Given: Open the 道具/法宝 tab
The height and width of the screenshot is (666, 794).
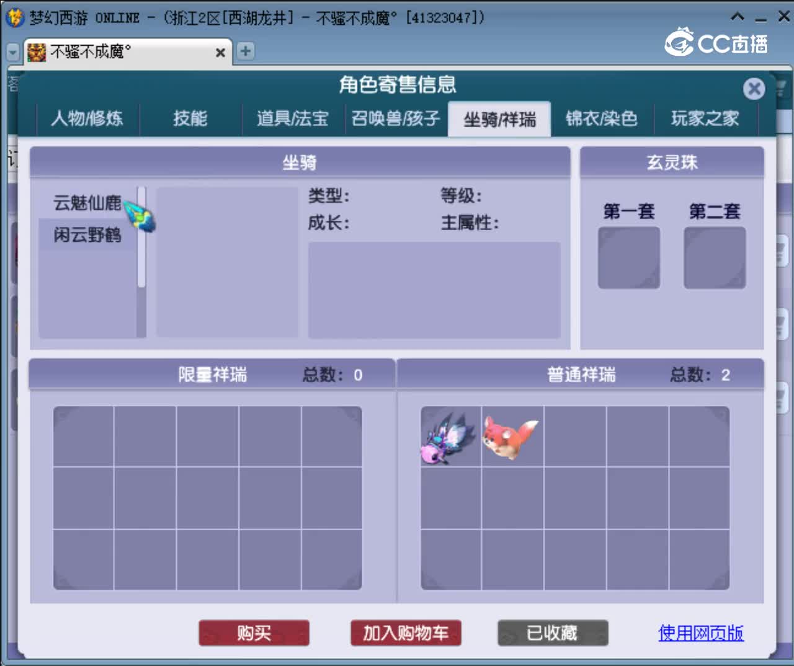Looking at the screenshot, I should pos(293,118).
